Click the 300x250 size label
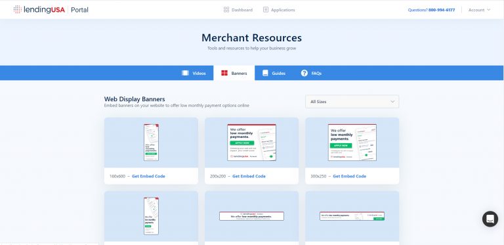Viewport: 504px width, 245px height. 318,176
